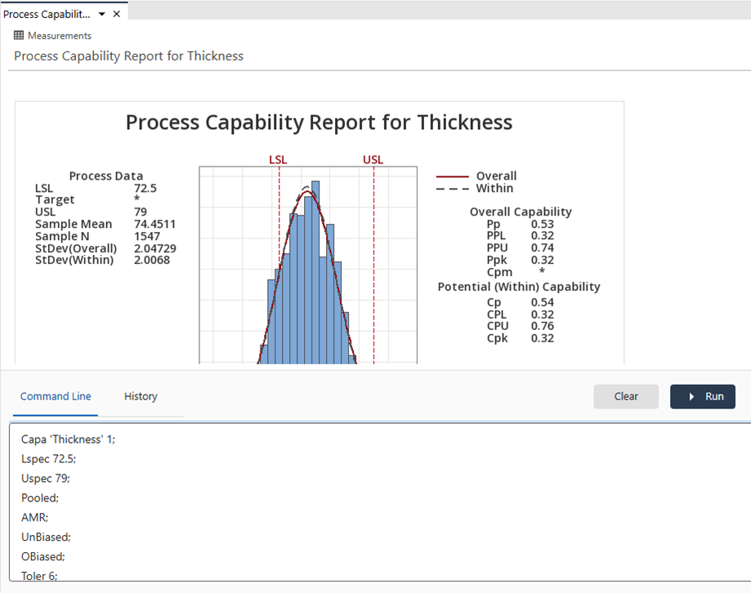The image size is (751, 593).
Task: Close the Process Capability output tab
Action: 116,14
